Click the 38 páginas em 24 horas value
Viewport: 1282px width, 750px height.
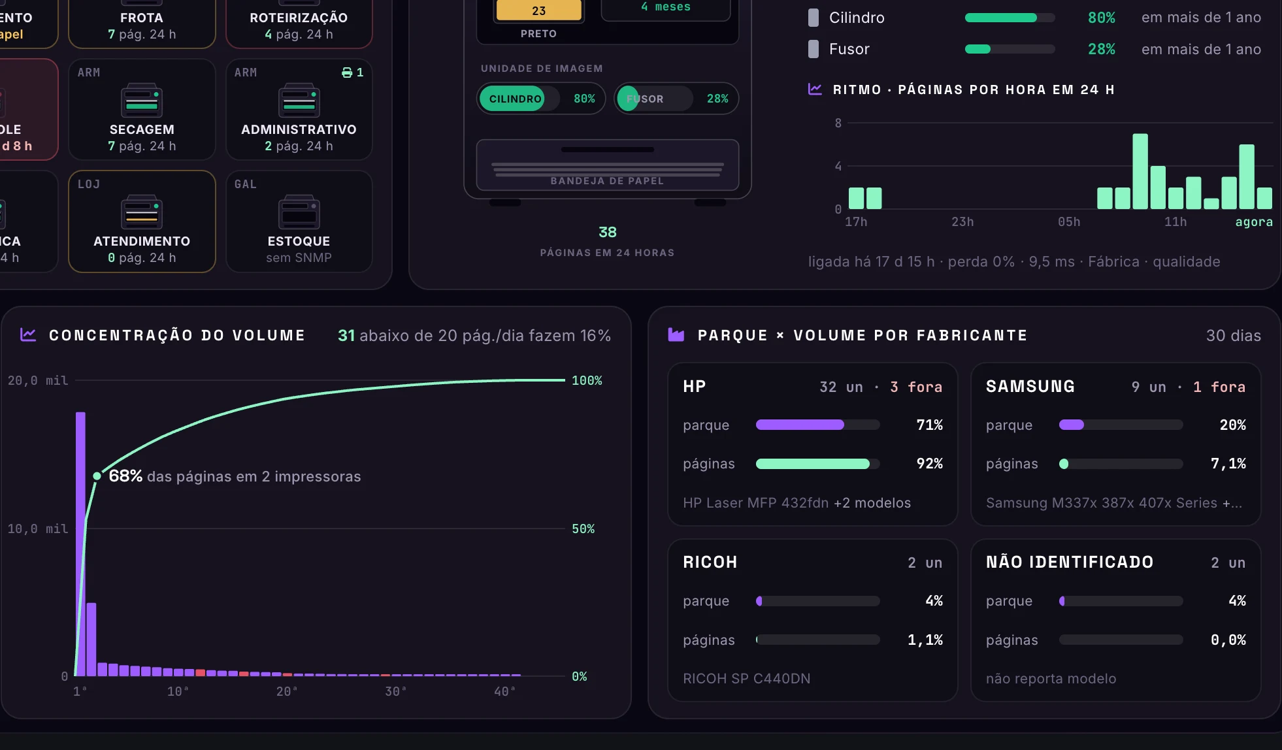click(608, 232)
